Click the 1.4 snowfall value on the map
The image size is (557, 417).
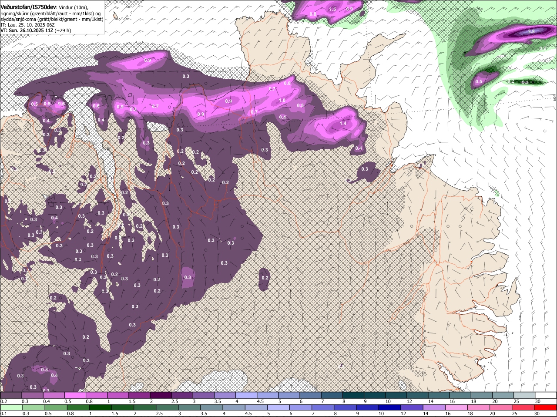coord(343,124)
